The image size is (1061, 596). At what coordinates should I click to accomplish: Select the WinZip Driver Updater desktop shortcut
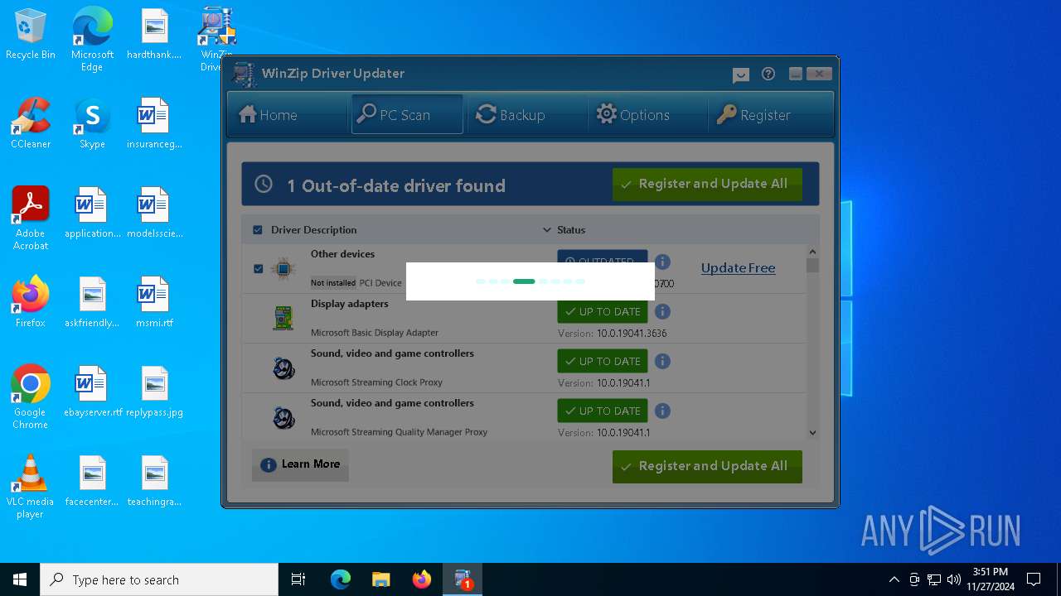click(x=216, y=39)
